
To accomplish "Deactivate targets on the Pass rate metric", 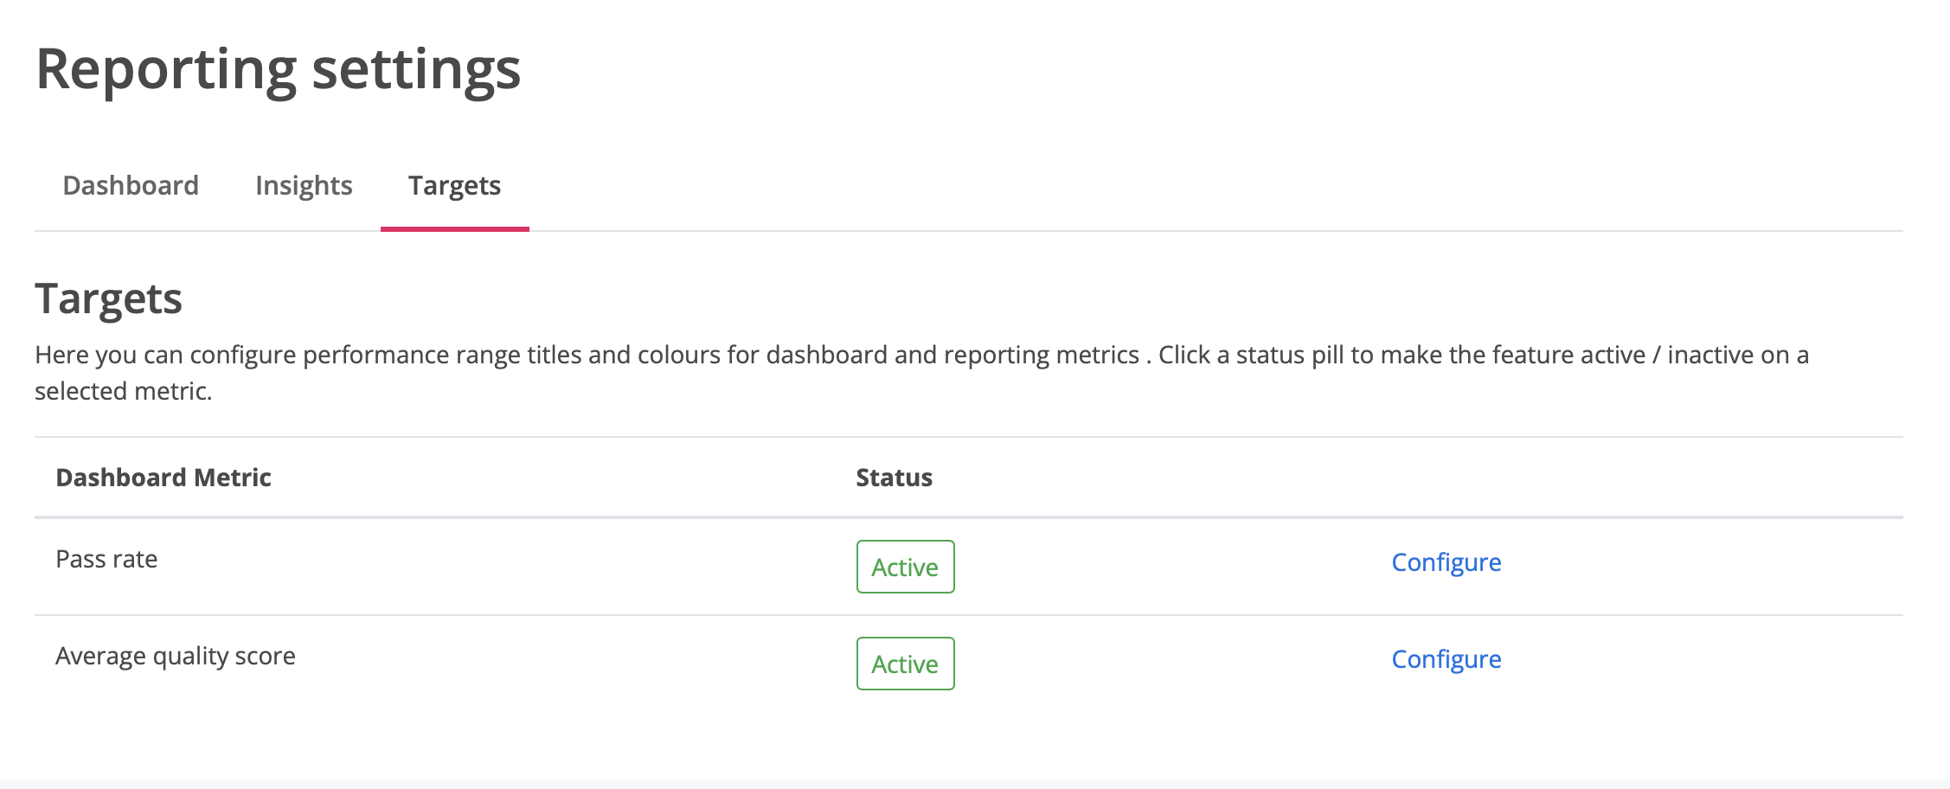I will pyautogui.click(x=905, y=567).
